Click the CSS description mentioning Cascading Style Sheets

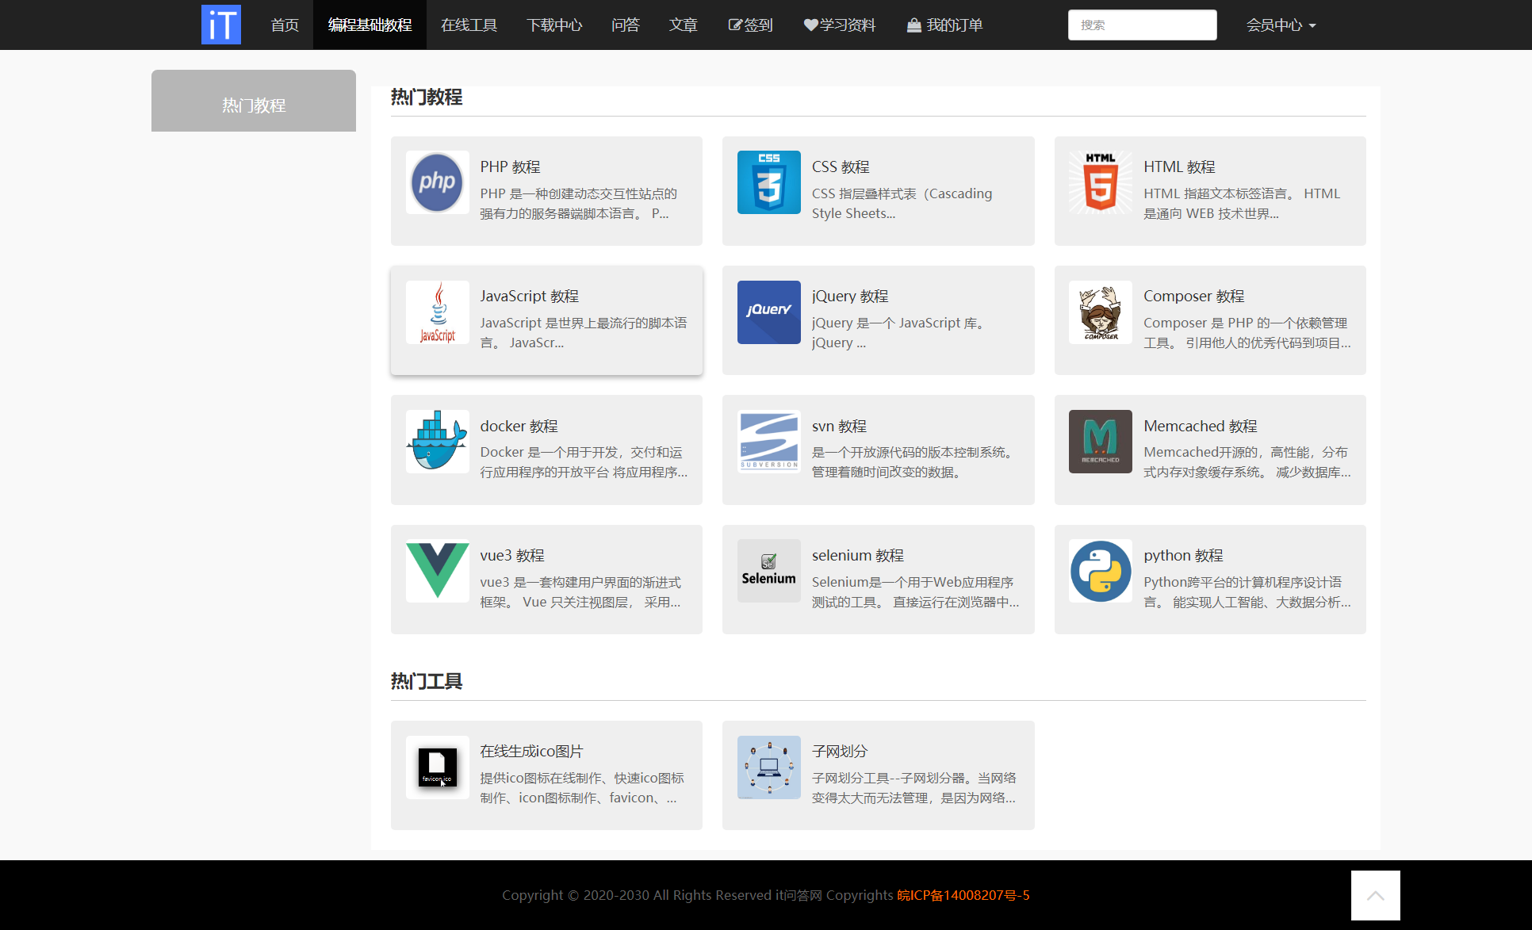click(x=902, y=204)
